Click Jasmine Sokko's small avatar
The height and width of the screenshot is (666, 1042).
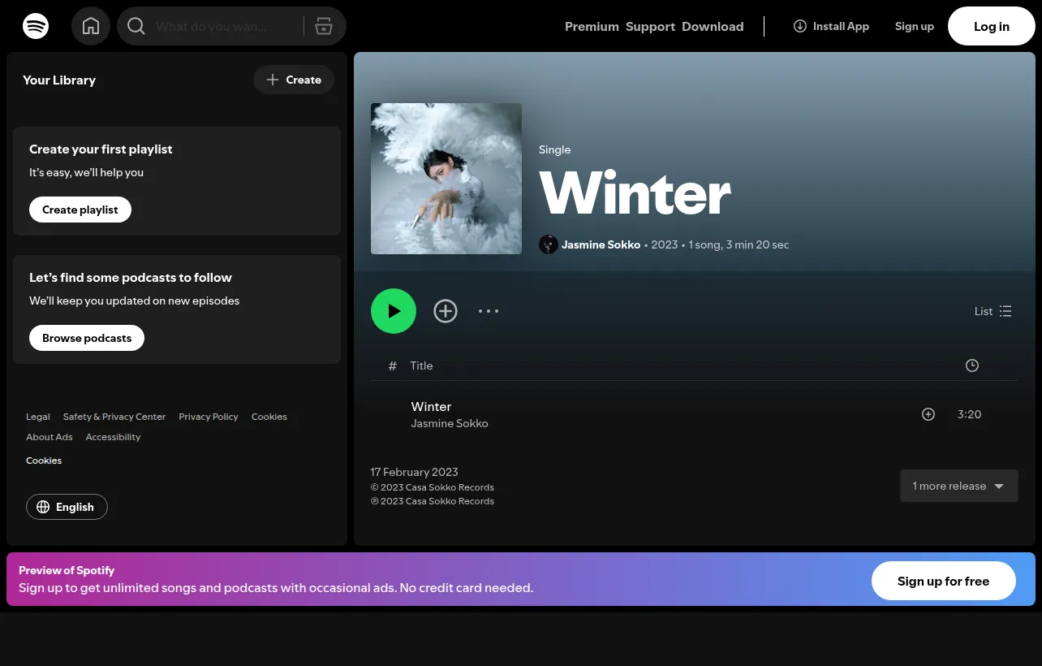(x=549, y=244)
